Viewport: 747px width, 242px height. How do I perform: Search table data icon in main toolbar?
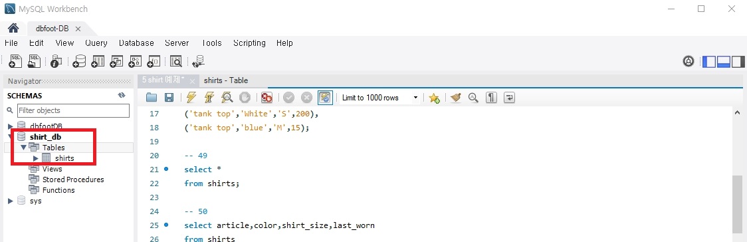176,61
